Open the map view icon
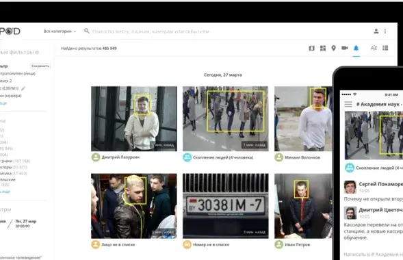Image resolution: width=403 pixels, height=260 pixels. tap(311, 48)
